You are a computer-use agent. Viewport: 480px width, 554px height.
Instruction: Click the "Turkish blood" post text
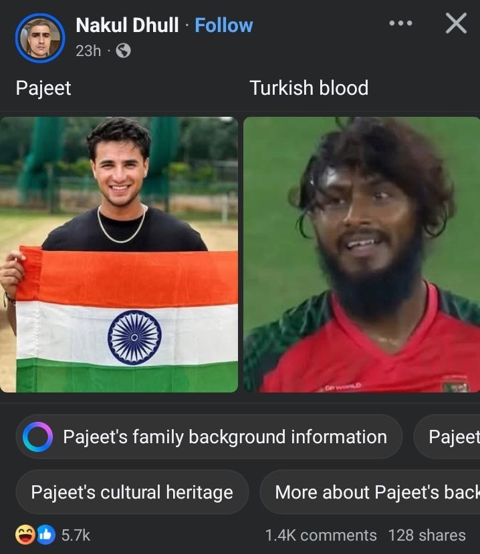click(x=309, y=88)
